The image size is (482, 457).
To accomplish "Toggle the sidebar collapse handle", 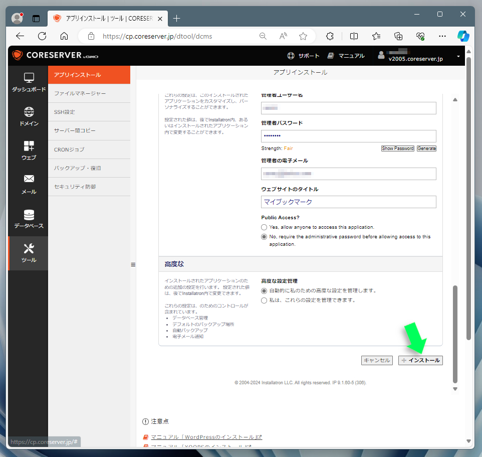I will point(133,265).
